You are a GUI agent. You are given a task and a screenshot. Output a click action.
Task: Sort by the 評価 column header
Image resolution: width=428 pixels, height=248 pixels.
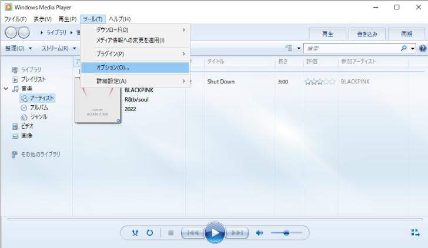[320, 61]
